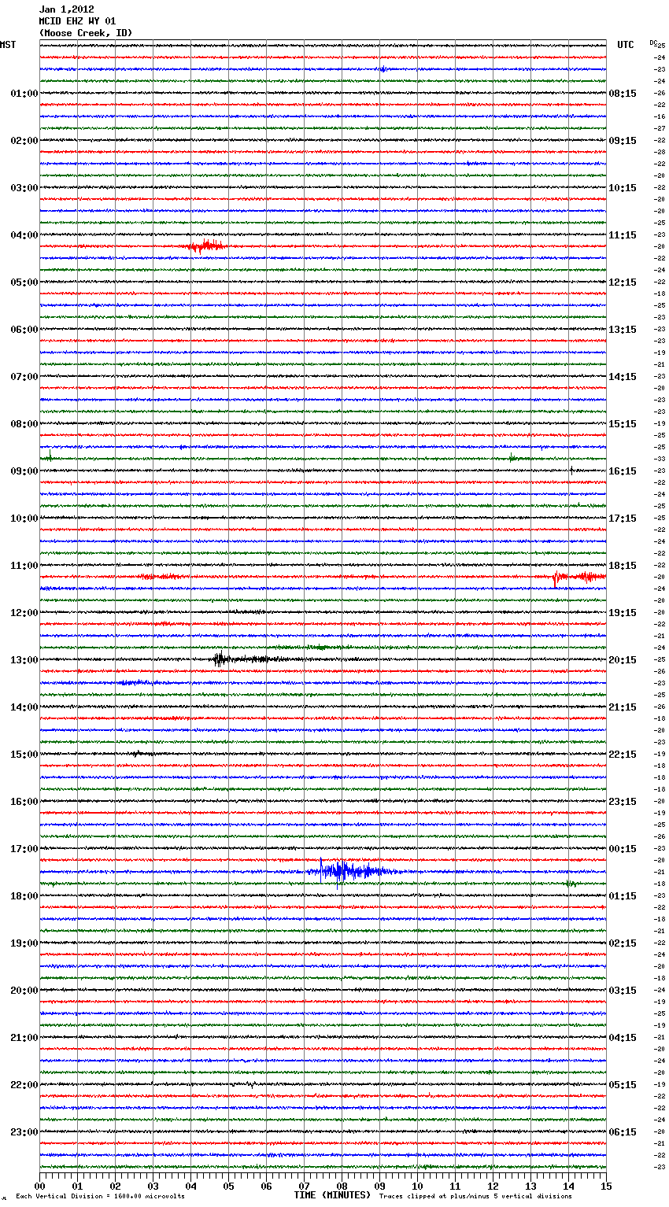This screenshot has width=669, height=1207.
Task: Click the 08:00 MST hour label
Action: click(24, 424)
